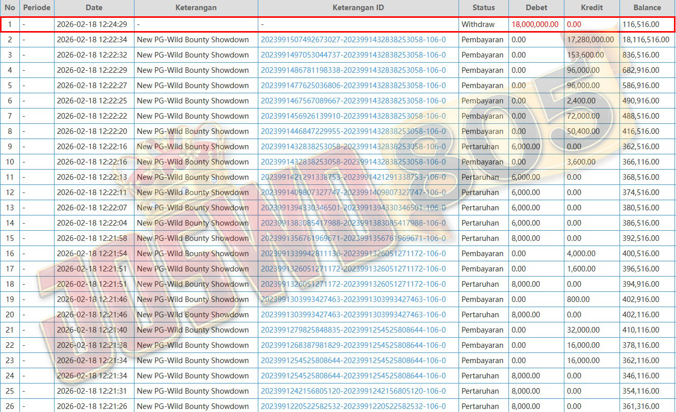
Task: Click the Date column header
Action: (x=94, y=8)
